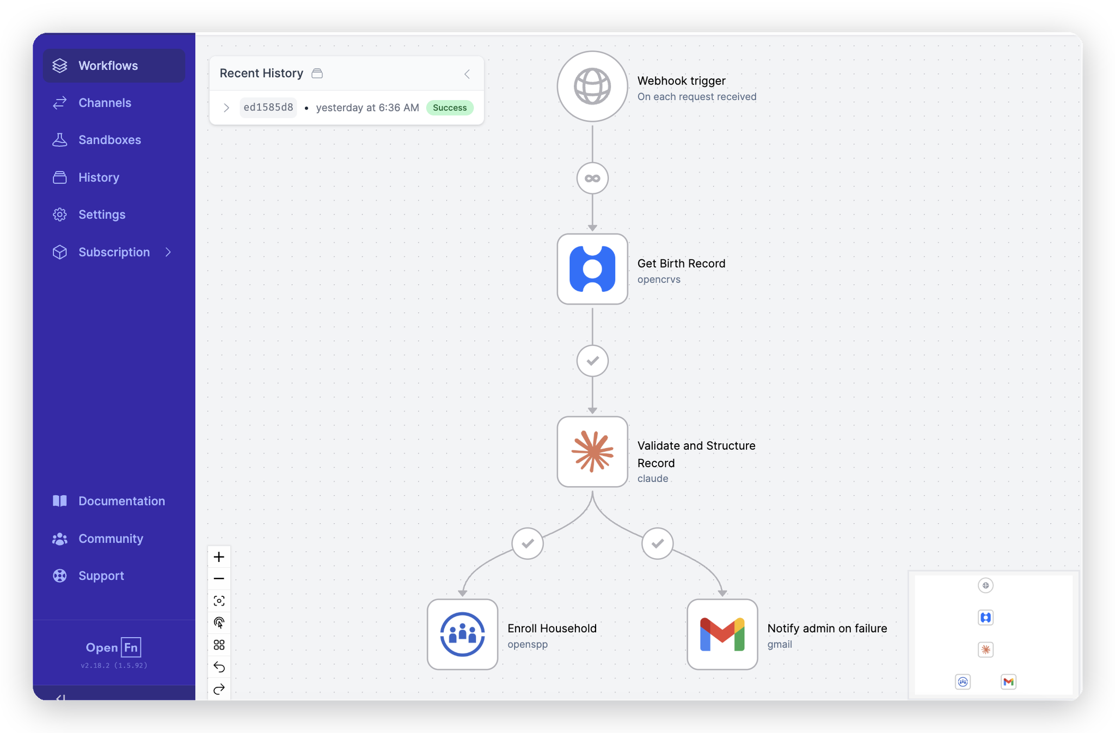Fit workflow to view
The height and width of the screenshot is (733, 1115).
click(x=219, y=601)
